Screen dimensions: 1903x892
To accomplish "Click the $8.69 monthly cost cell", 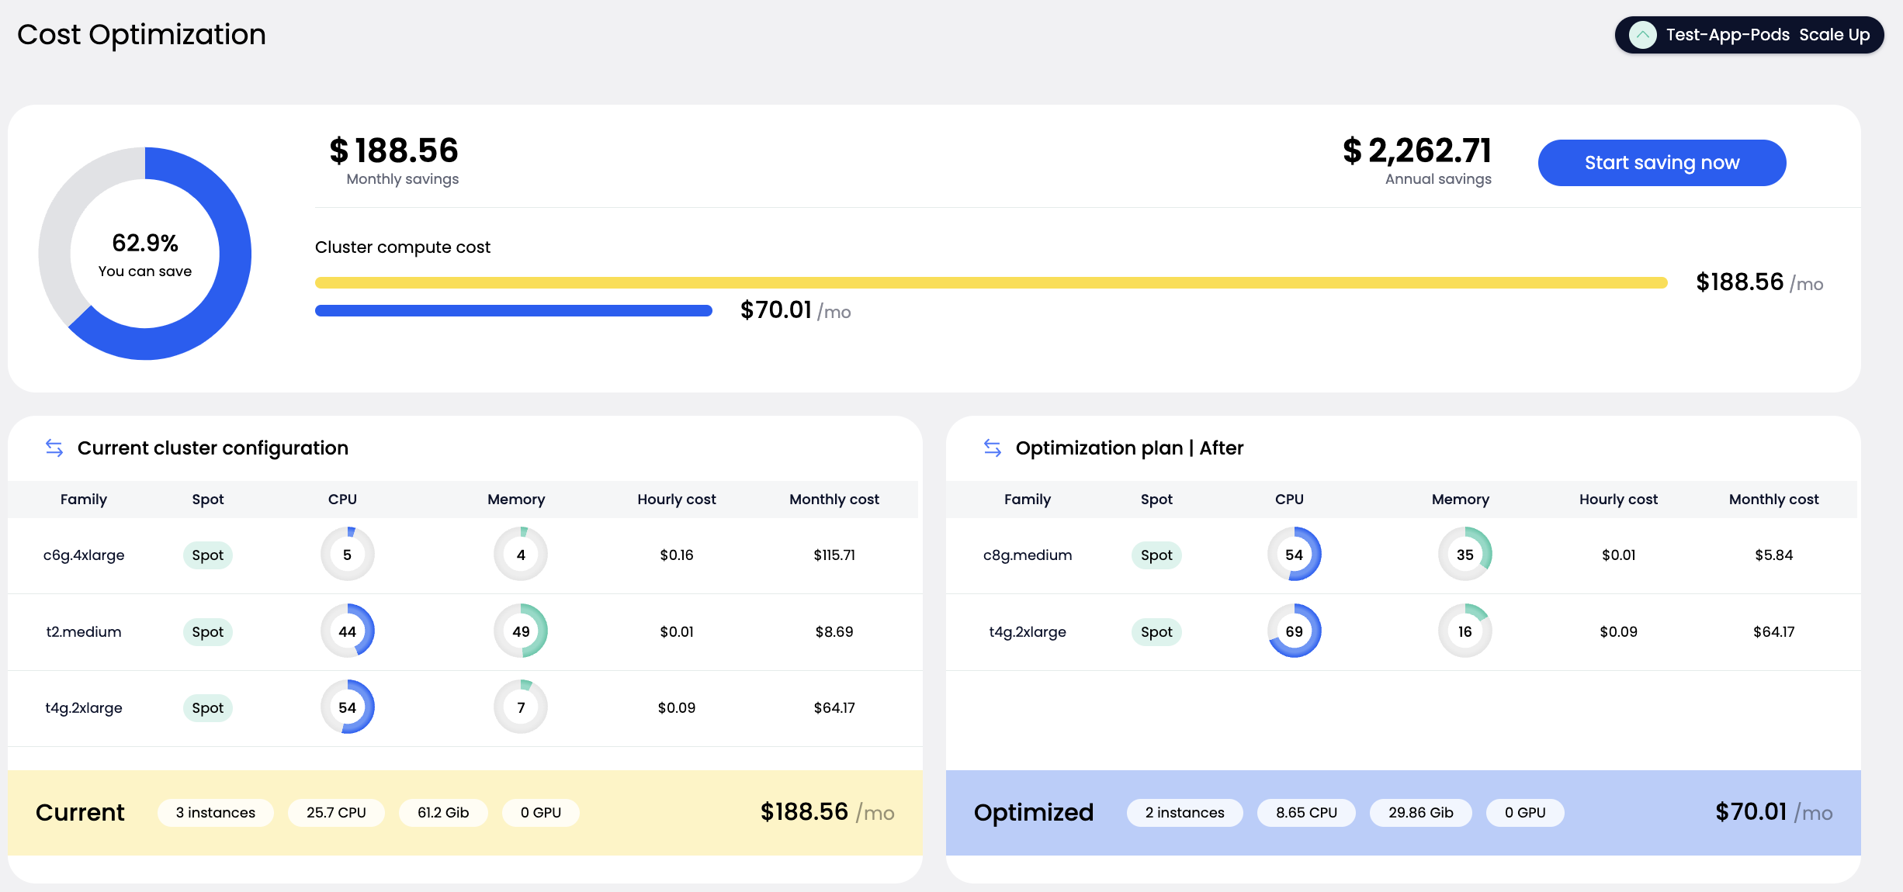I will [834, 632].
